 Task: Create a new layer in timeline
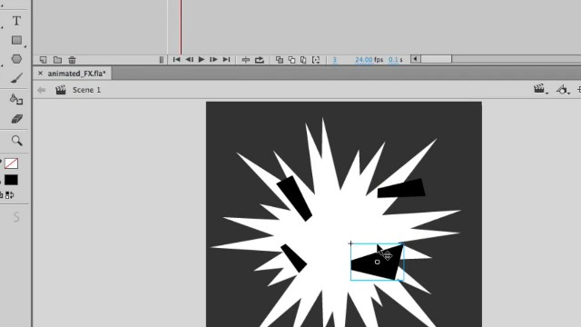43,60
